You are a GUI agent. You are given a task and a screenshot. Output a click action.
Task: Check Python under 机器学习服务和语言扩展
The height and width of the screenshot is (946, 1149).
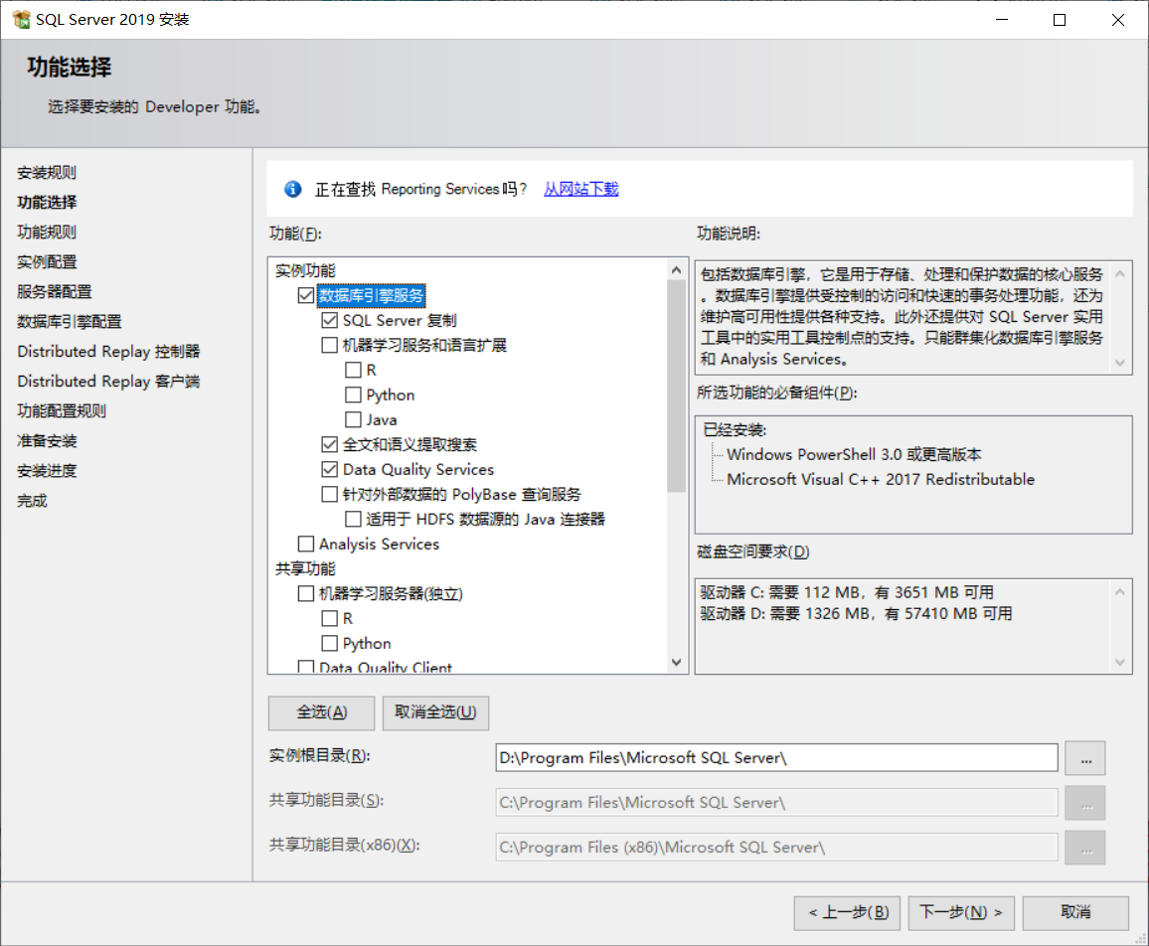[x=353, y=394]
